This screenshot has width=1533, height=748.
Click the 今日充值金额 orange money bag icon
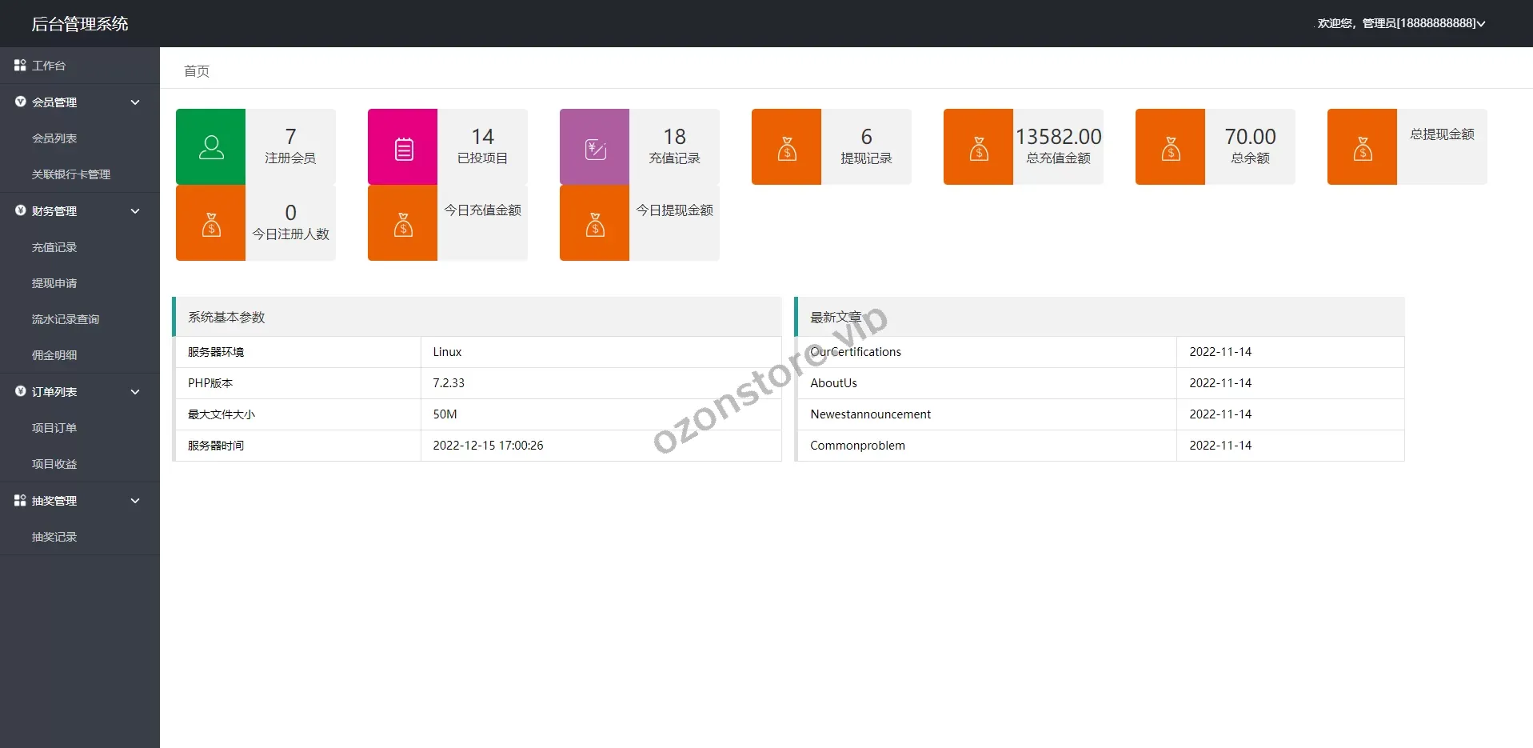click(x=403, y=225)
